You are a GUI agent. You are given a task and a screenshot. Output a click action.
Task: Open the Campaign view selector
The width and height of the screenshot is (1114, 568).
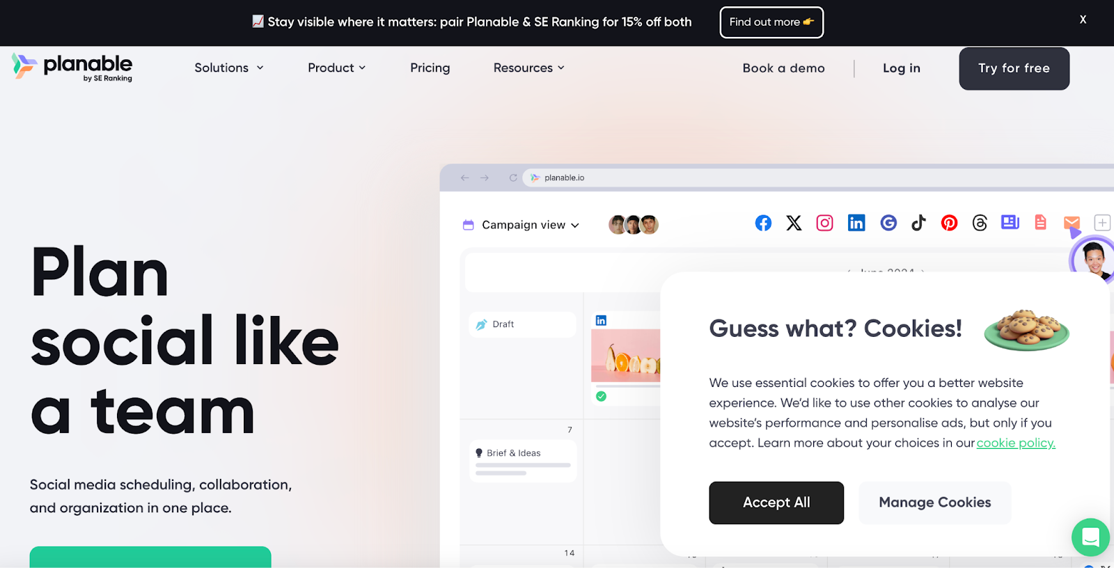tap(521, 225)
